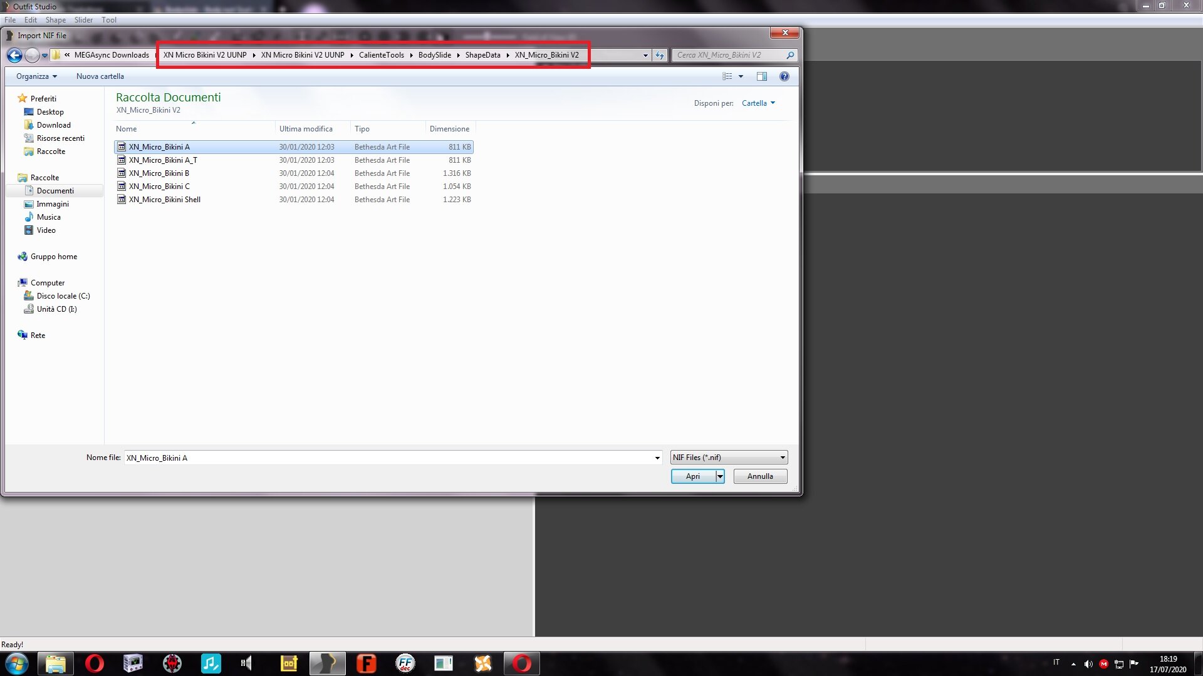Click MEGAsync Downloads in the breadcrumb
Viewport: 1203px width, 676px height.
tap(112, 55)
